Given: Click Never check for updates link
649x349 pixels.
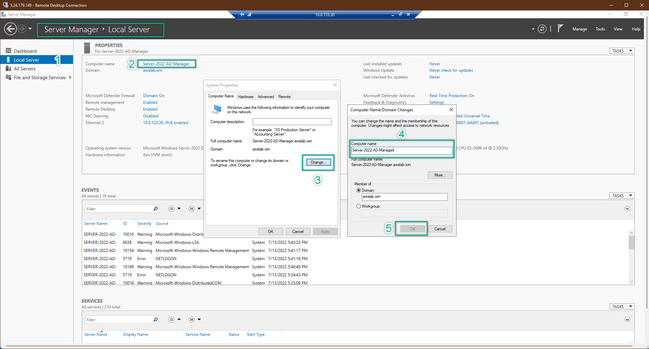Looking at the screenshot, I should [451, 70].
